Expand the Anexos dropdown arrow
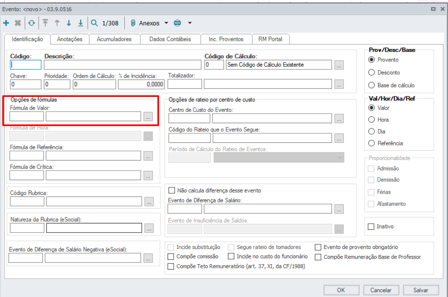The width and height of the screenshot is (448, 297). point(166,23)
